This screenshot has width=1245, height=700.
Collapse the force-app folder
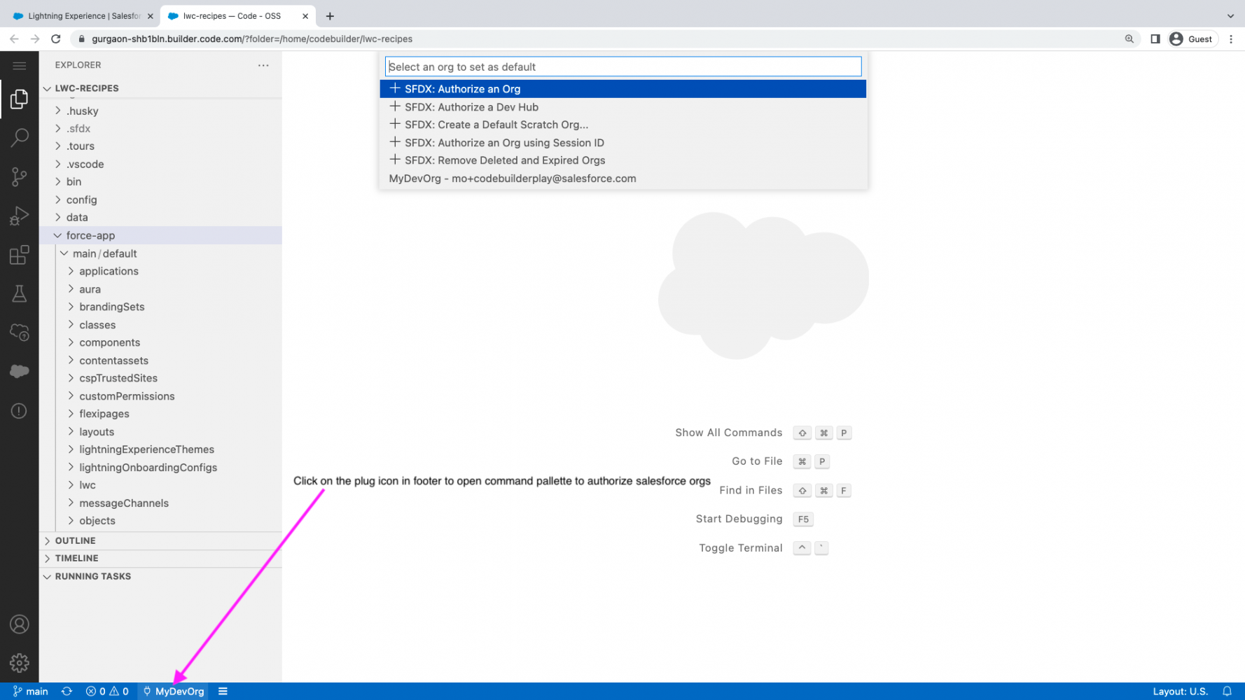click(161, 235)
